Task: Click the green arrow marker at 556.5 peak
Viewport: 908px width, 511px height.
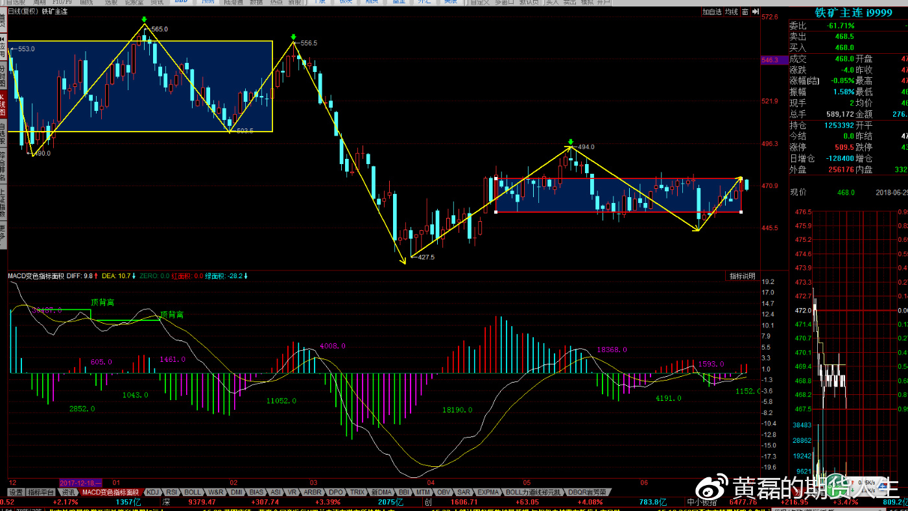Action: pyautogui.click(x=294, y=37)
